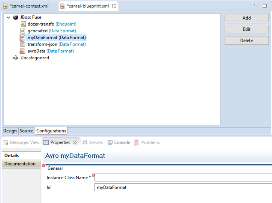Maximize the editor pane
The width and height of the screenshot is (272, 203).
click(265, 5)
